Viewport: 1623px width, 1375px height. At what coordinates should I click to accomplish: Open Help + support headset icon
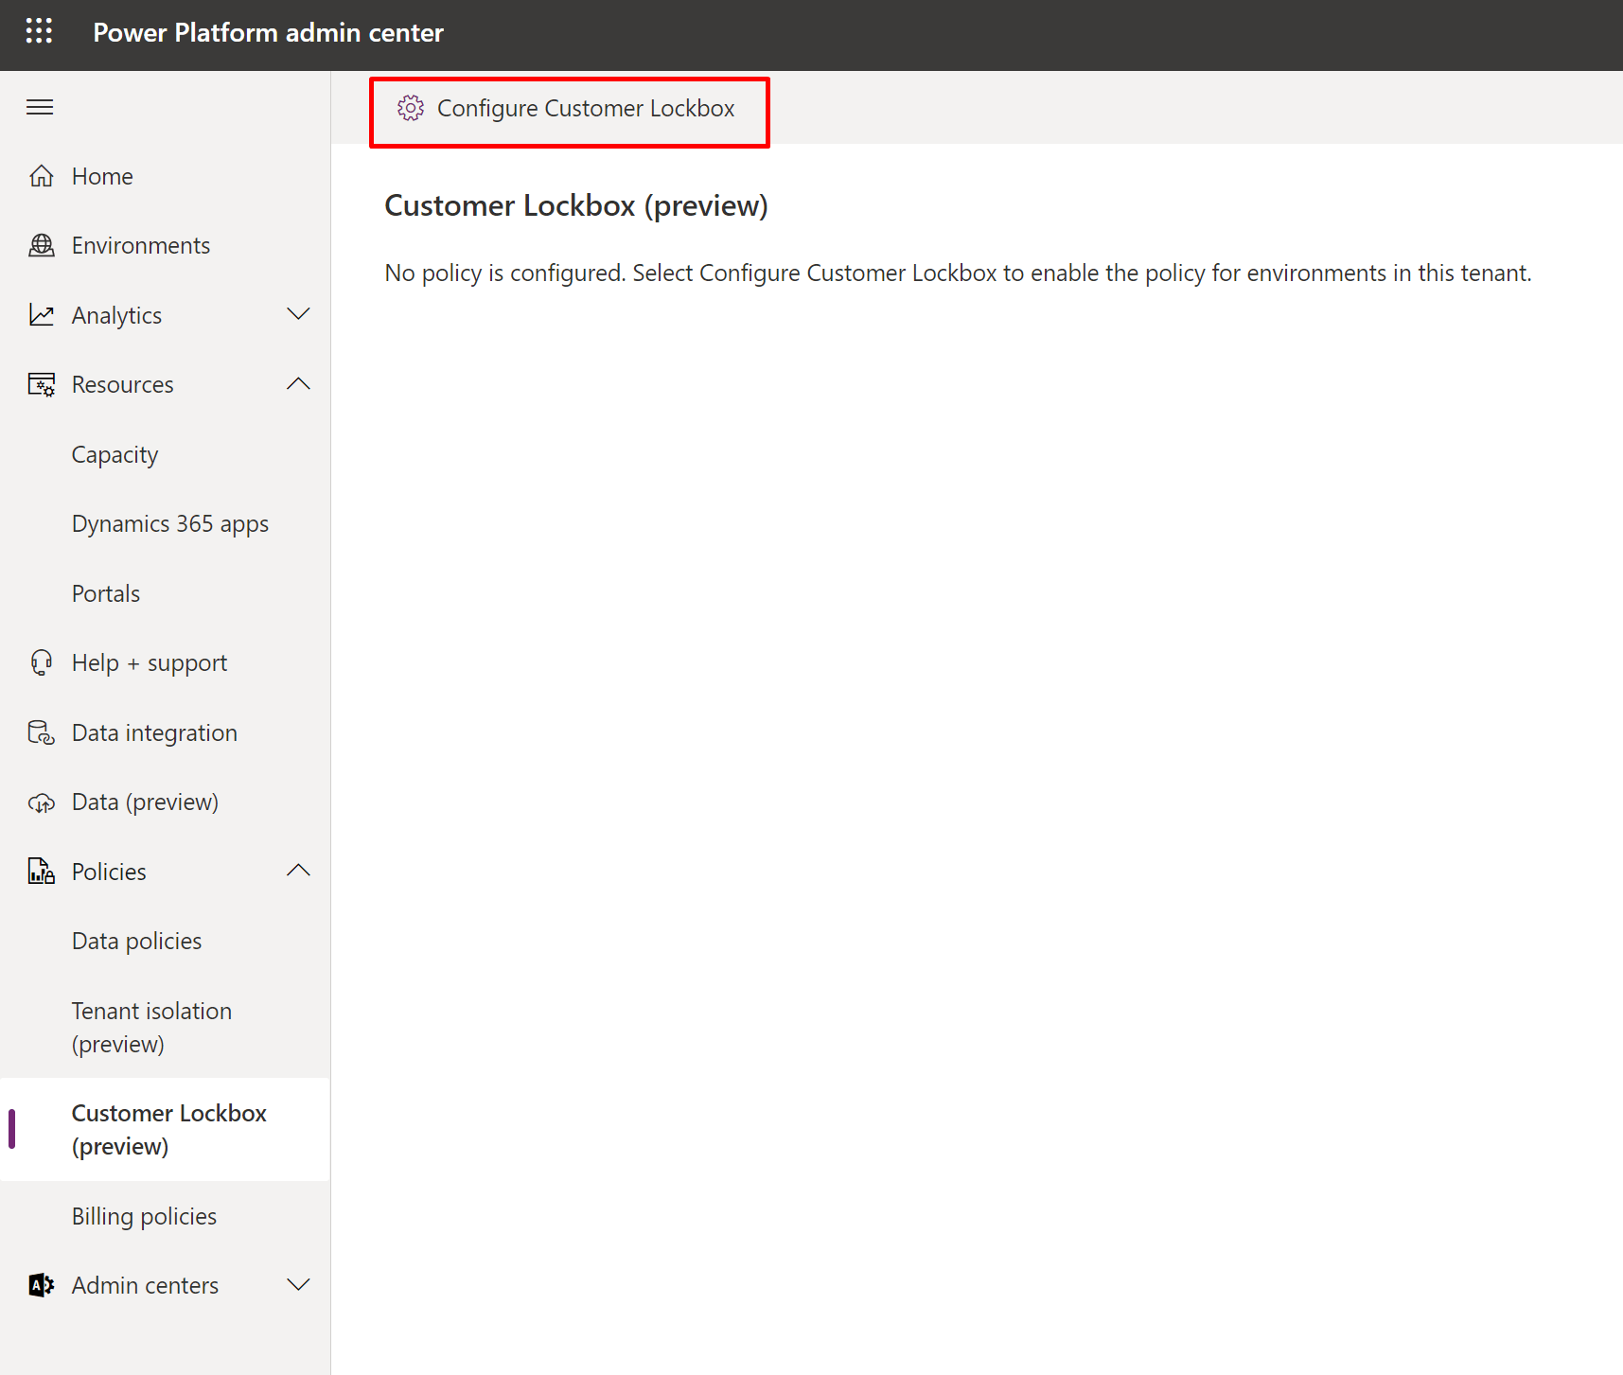pos(42,661)
